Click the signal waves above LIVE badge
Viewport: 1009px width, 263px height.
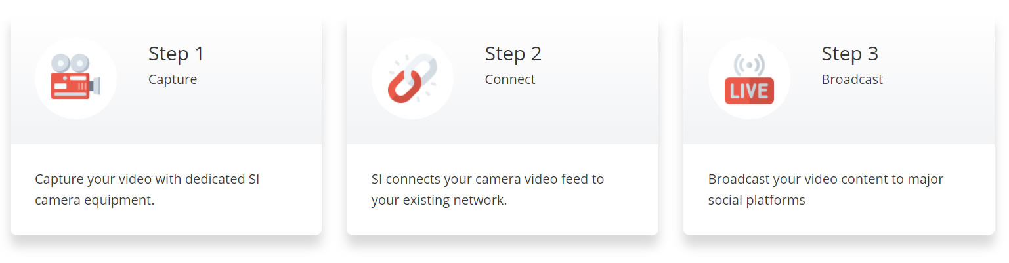[x=749, y=66]
